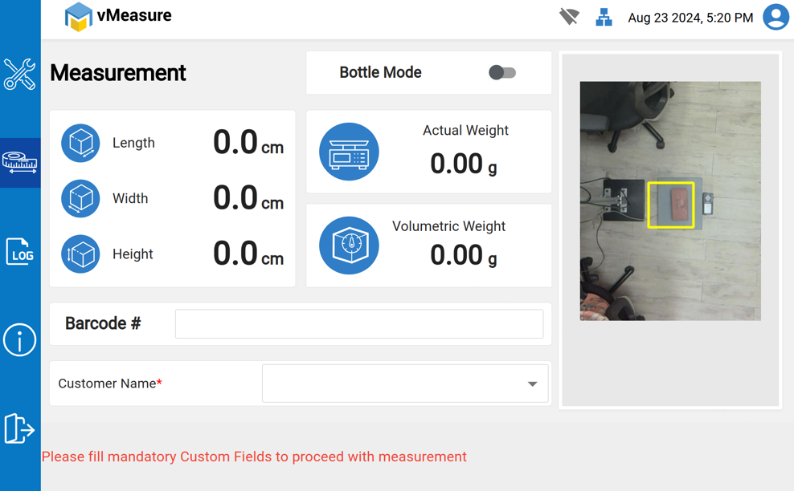Click the vMeasure cube logo
794x491 pixels.
click(79, 17)
